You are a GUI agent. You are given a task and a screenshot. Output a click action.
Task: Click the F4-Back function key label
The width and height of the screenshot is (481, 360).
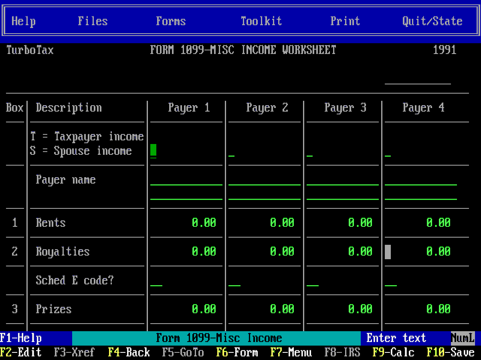(x=129, y=352)
